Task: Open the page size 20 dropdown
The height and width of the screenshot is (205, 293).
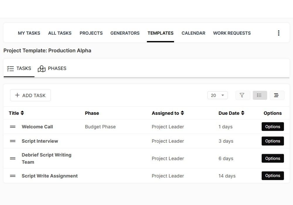Action: tap(217, 95)
